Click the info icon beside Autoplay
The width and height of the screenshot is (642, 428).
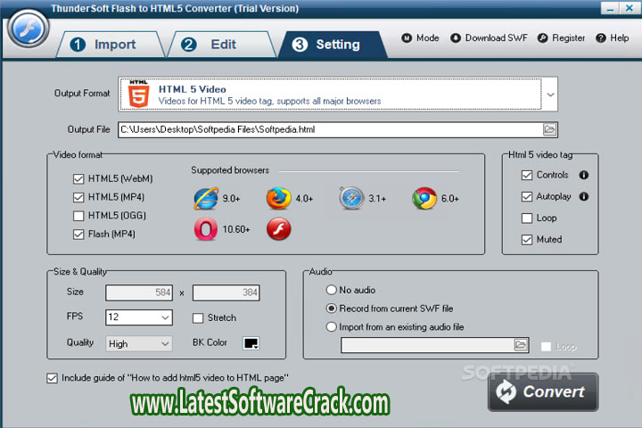coord(584,197)
